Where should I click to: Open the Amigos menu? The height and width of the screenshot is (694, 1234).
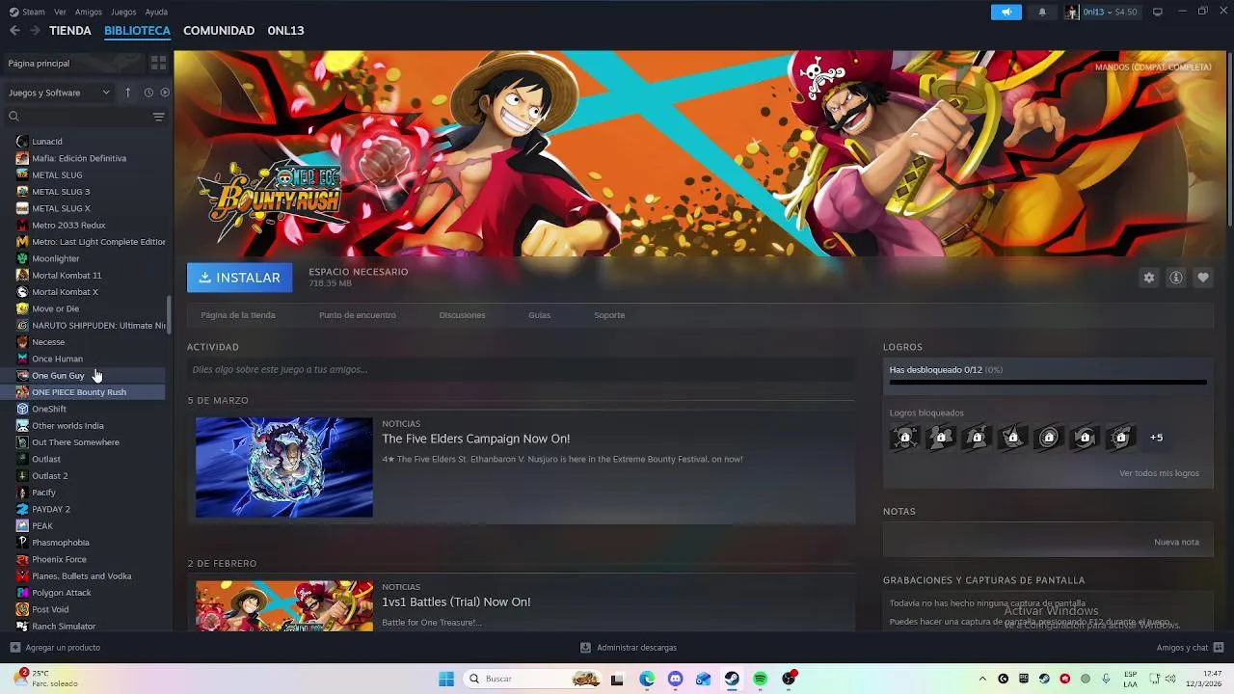tap(89, 12)
